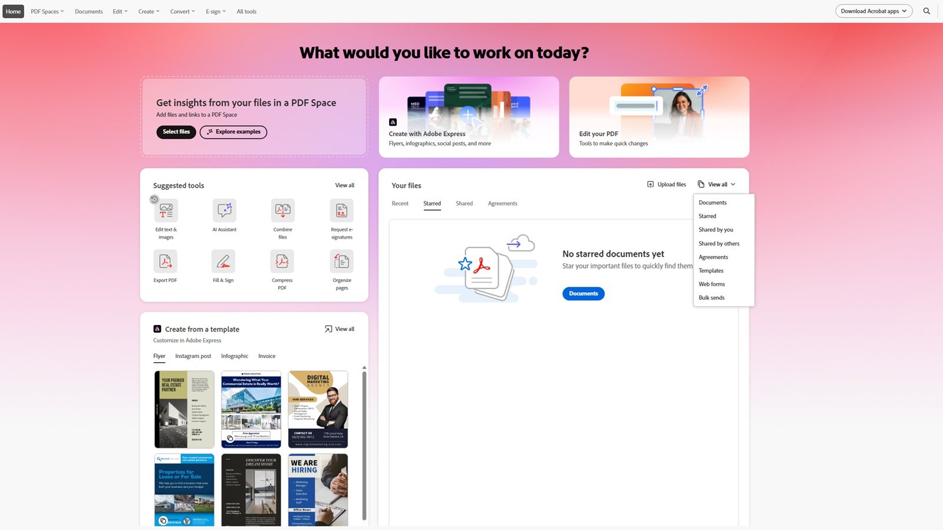The width and height of the screenshot is (943, 530).
Task: Select the Organize pages tool
Action: pyautogui.click(x=341, y=261)
